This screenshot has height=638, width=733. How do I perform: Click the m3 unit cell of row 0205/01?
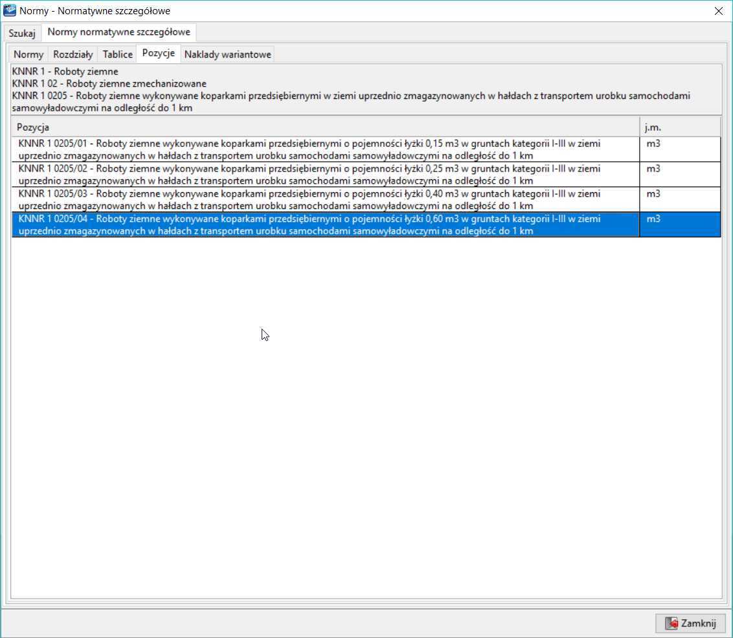point(653,144)
